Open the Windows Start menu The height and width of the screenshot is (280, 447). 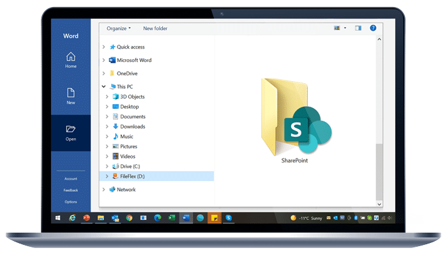58,218
